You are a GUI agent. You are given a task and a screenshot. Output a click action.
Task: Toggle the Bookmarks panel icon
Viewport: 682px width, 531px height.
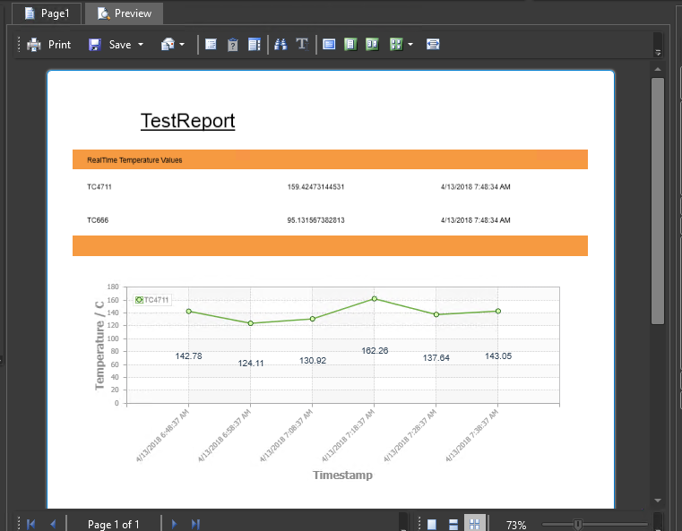(x=211, y=44)
